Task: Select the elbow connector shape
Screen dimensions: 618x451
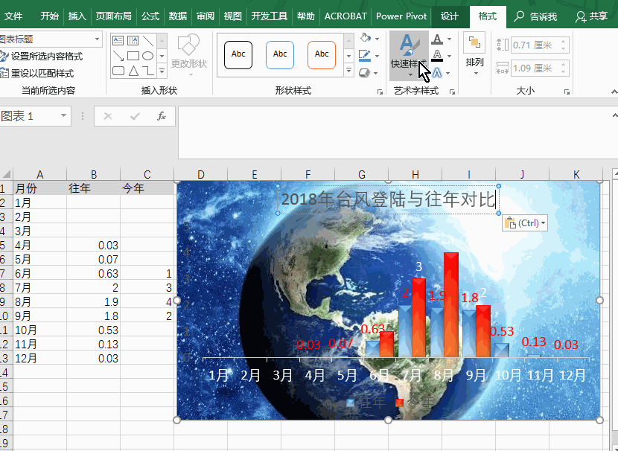Action: [x=148, y=71]
